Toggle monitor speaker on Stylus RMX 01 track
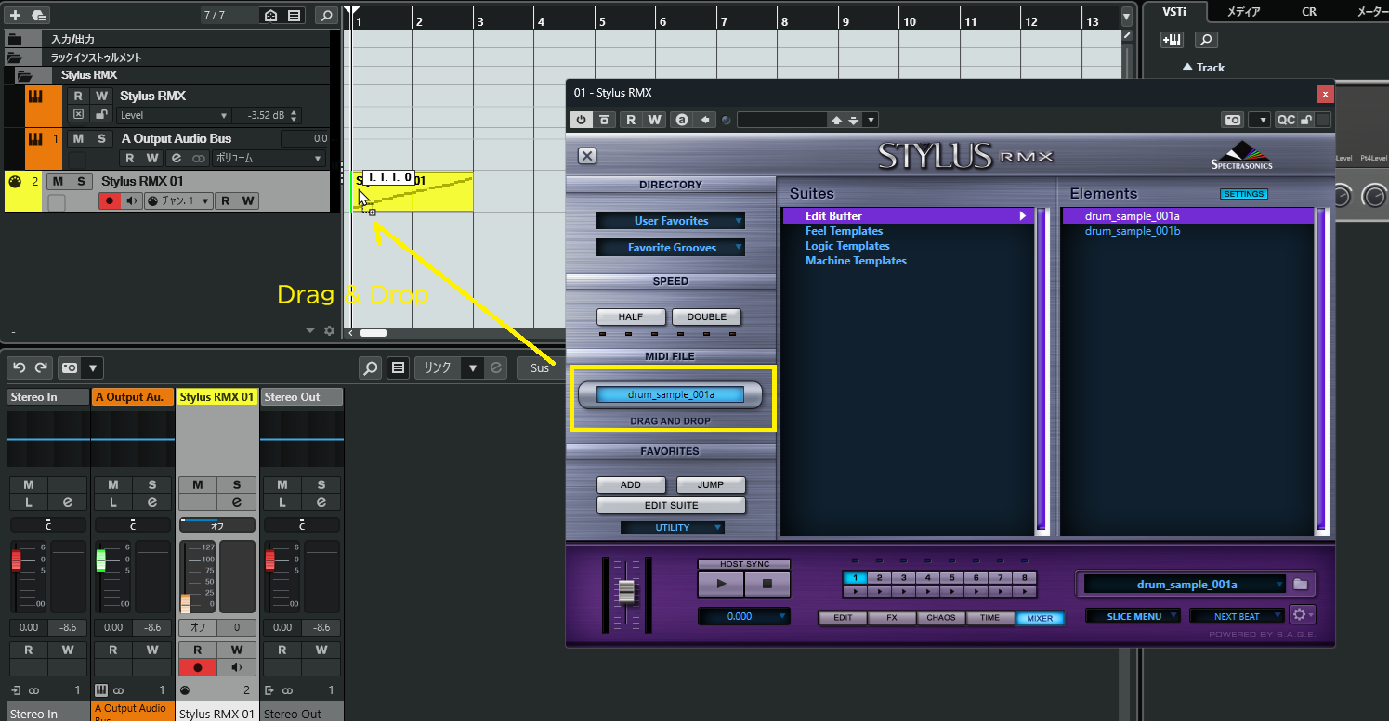Viewport: 1389px width, 721px height. (x=131, y=201)
